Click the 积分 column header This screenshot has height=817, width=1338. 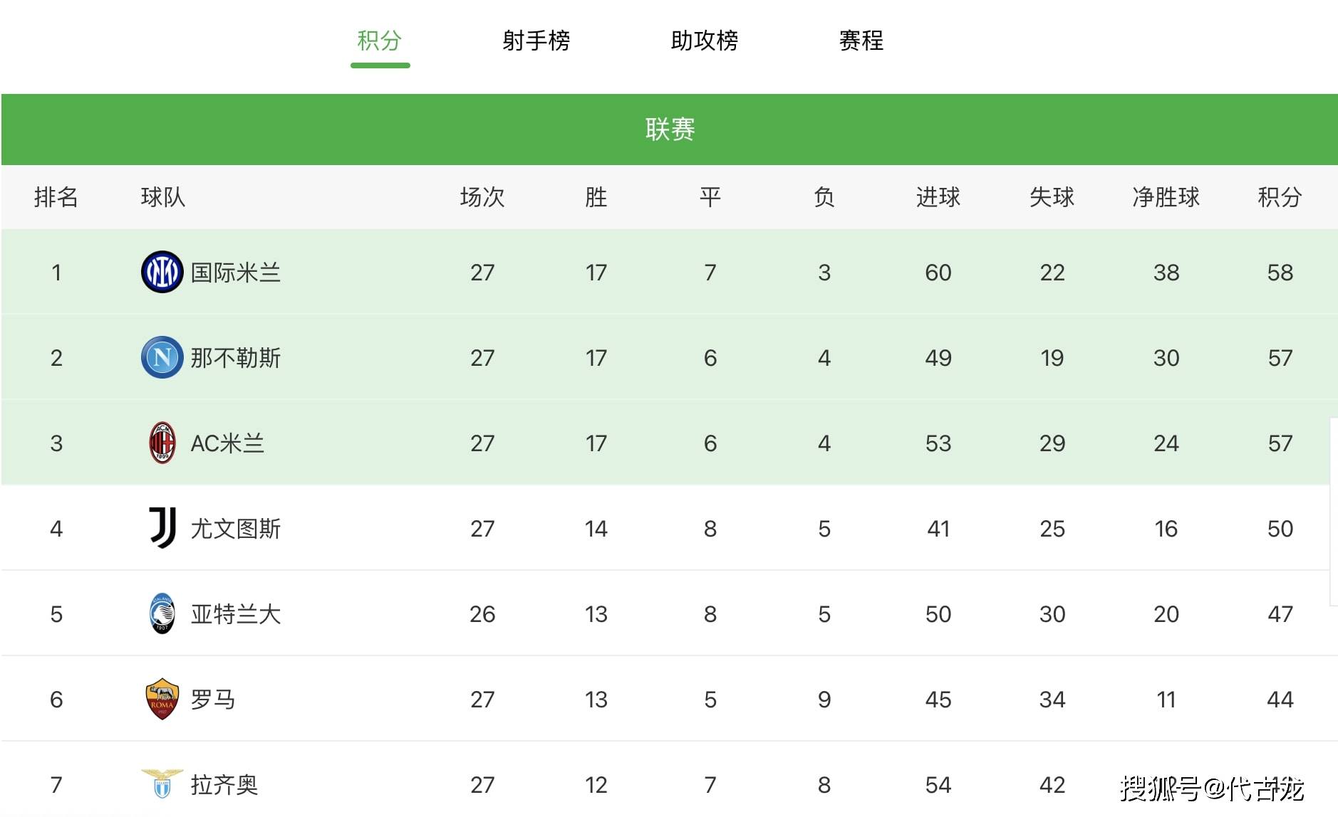1280,197
